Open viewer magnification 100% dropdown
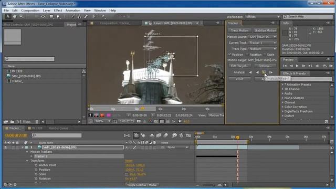 (103, 121)
